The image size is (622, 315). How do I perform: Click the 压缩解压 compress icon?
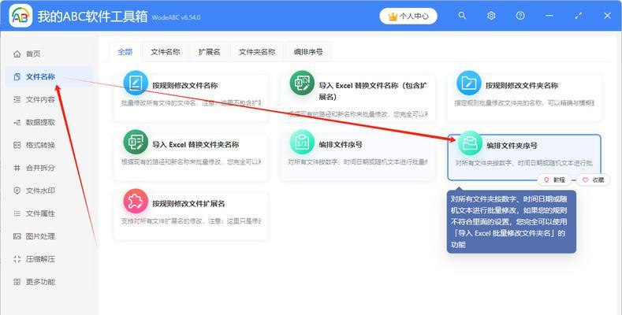point(17,259)
